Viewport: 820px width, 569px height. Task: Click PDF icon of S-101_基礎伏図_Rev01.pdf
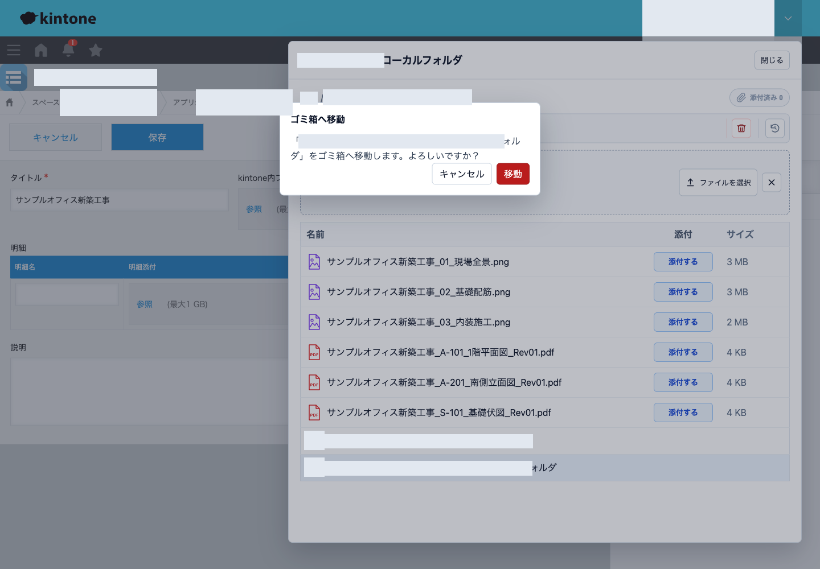point(314,413)
